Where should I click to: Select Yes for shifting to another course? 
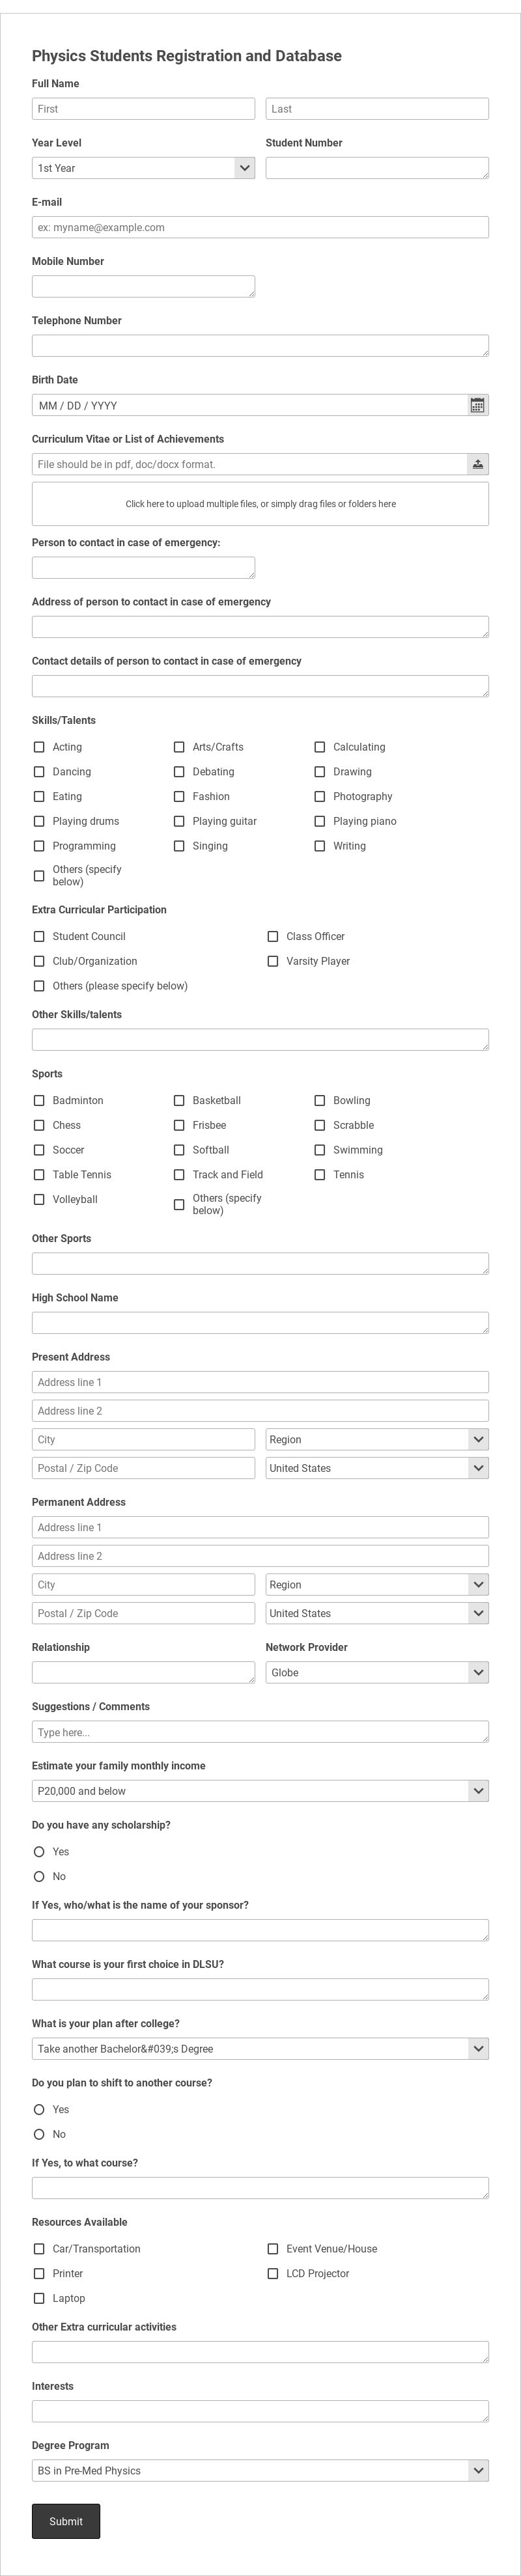pos(39,2109)
